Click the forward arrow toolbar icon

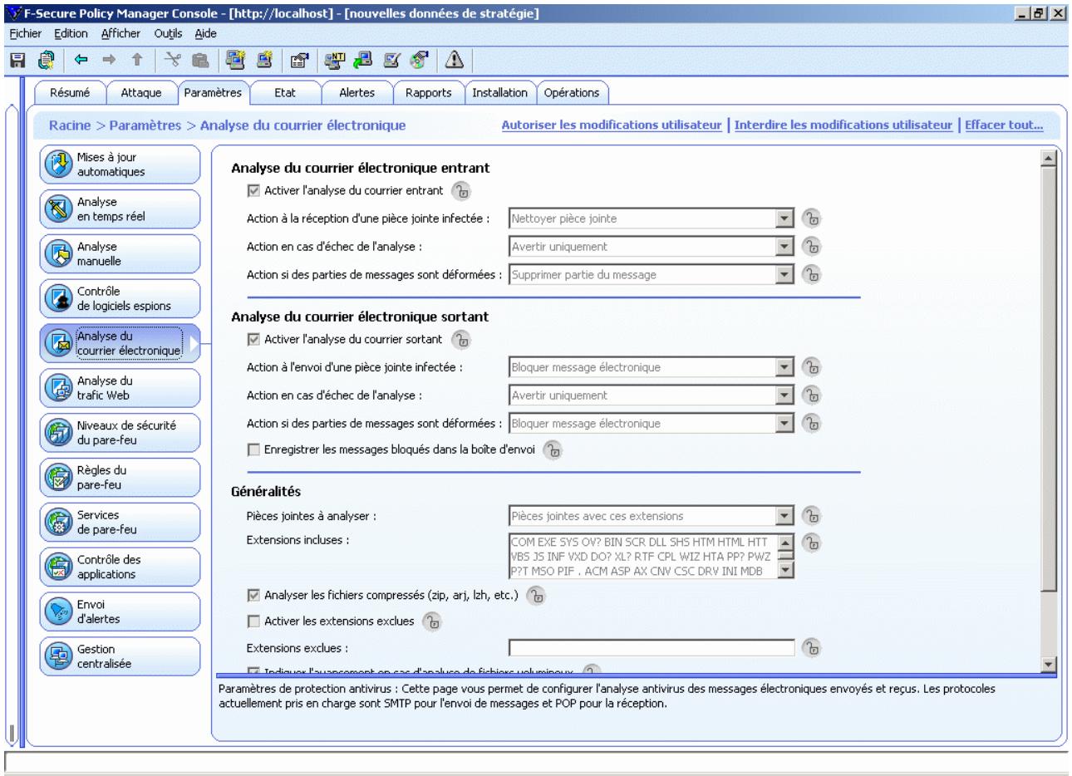(x=109, y=59)
